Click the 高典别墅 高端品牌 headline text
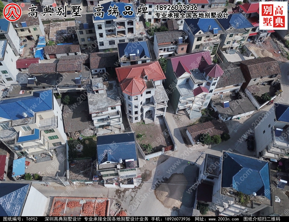Image resolution: width=289 pixels, height=222 pixels. pos(88,12)
